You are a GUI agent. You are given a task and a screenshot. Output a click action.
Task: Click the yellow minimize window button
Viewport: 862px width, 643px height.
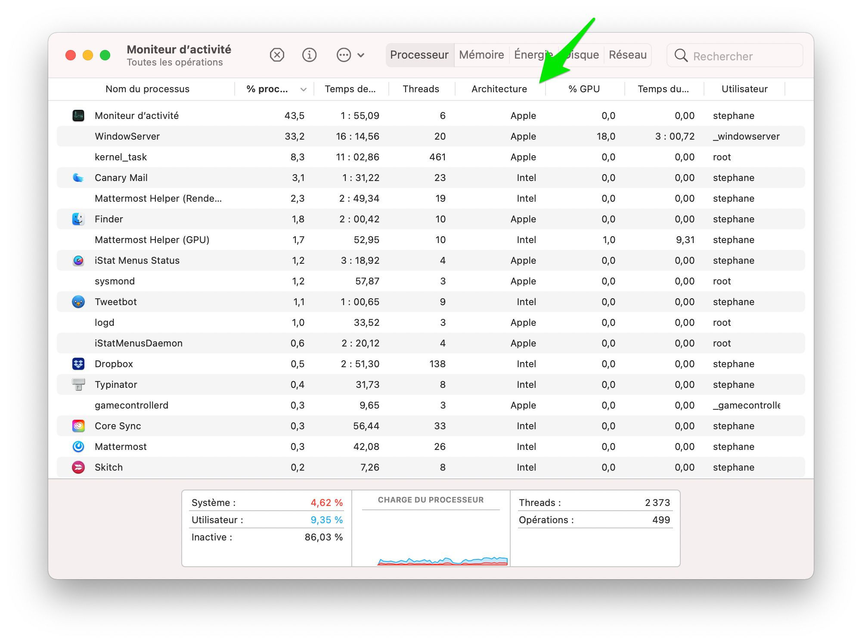click(x=88, y=55)
